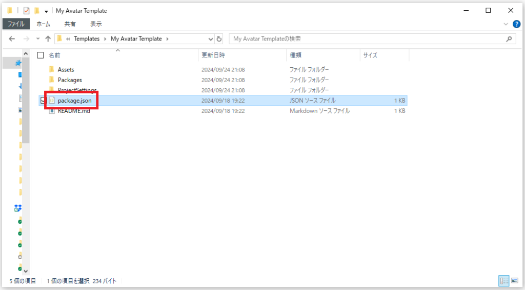This screenshot has width=525, height=290.
Task: Open recent locations dropdown arrow
Action: 38,39
